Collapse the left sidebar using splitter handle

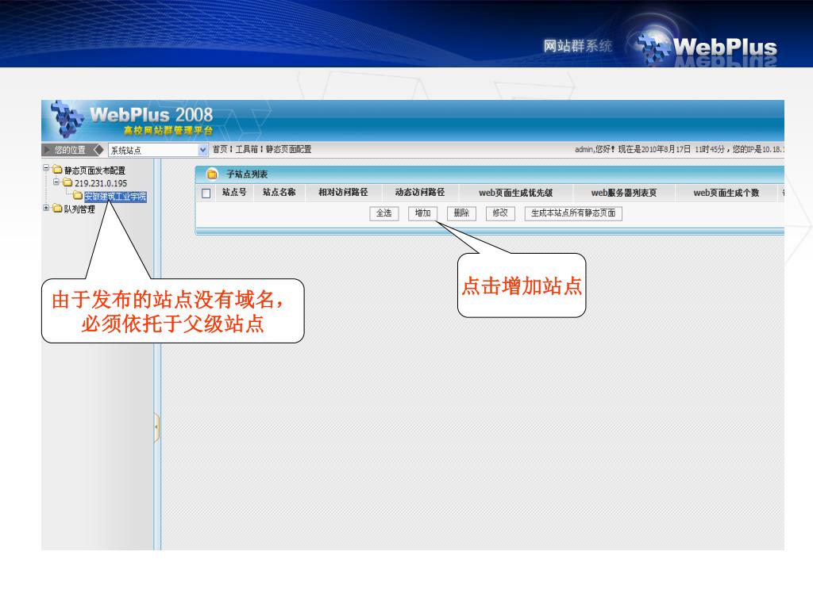(x=156, y=427)
